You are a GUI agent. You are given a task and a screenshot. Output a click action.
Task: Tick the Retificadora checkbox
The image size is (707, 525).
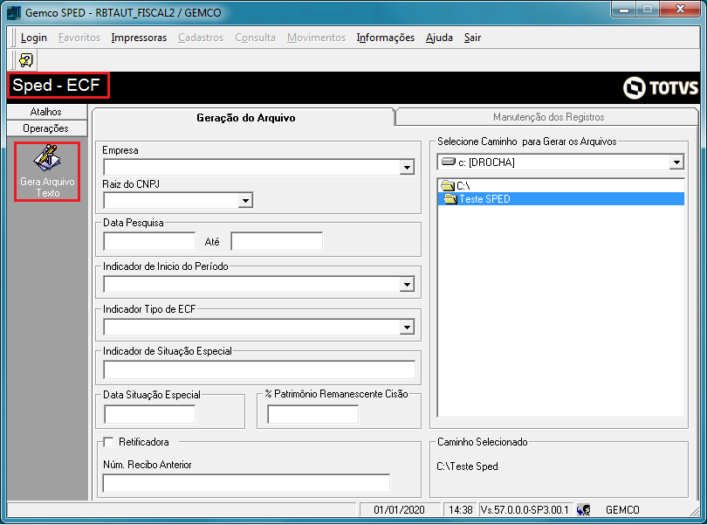tap(108, 442)
